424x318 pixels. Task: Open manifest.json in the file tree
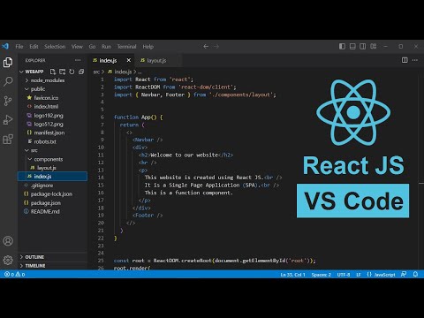pyautogui.click(x=49, y=132)
